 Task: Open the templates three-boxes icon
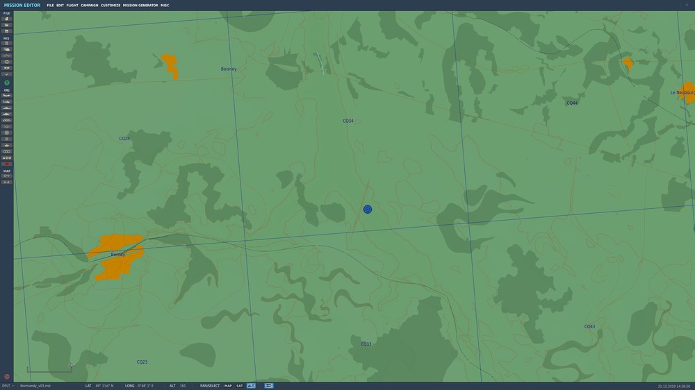[x=7, y=151]
